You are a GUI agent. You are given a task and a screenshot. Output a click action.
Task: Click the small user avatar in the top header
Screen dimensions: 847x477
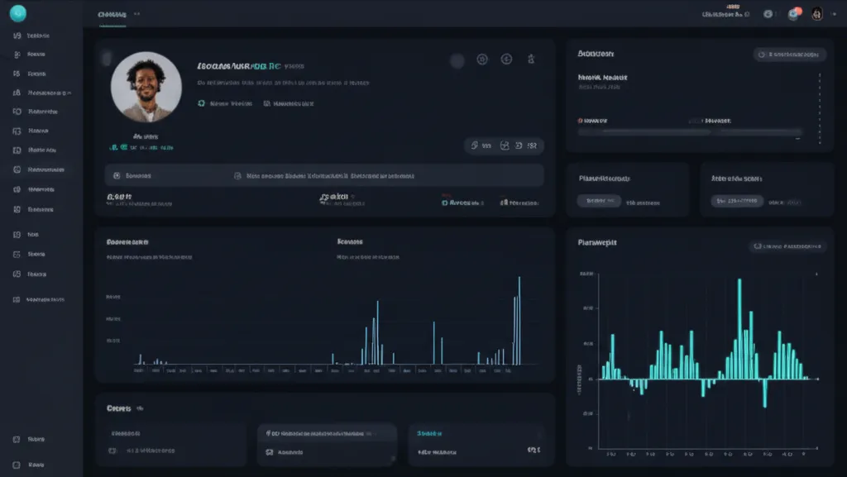816,14
